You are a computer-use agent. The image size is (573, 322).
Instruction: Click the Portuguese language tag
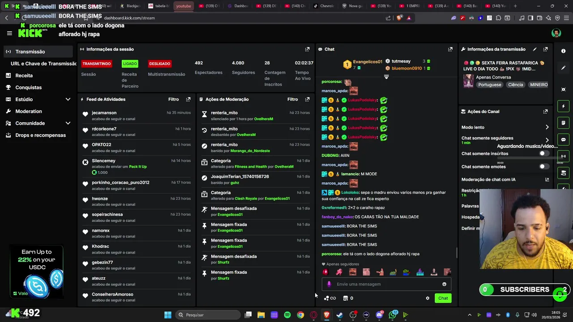tap(490, 85)
